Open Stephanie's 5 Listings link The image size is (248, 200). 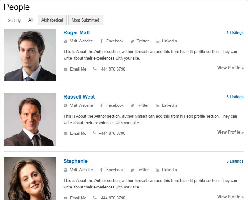[x=235, y=161]
